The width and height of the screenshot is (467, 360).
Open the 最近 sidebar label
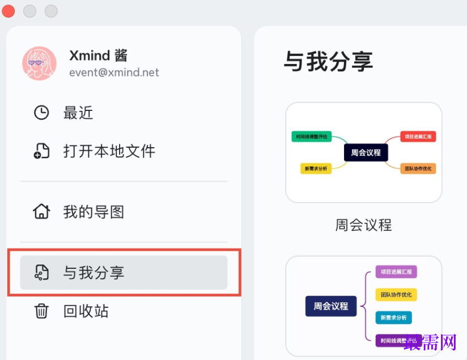(78, 113)
